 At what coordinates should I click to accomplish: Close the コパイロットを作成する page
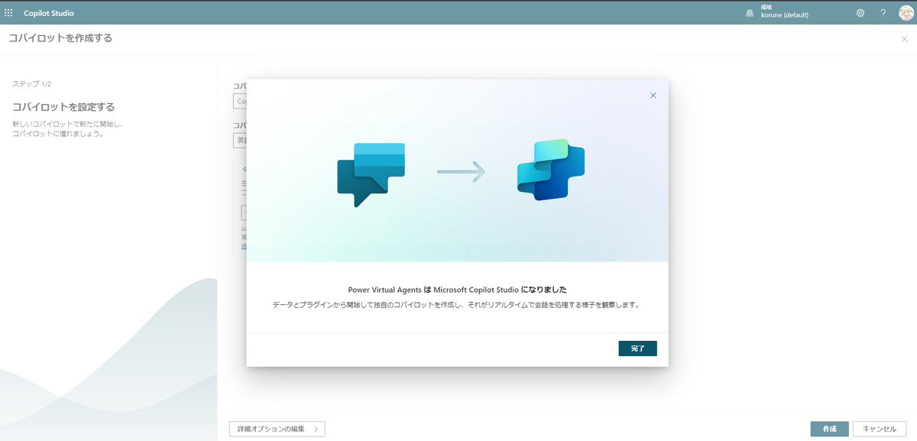click(905, 37)
